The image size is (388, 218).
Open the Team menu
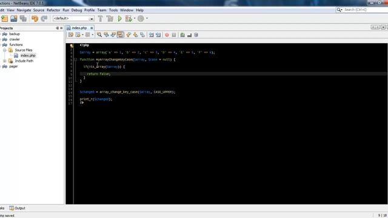[x=102, y=10]
